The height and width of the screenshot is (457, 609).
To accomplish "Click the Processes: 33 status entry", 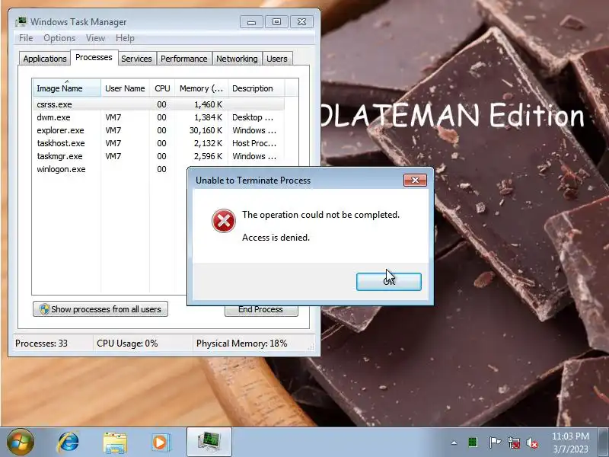I will pyautogui.click(x=42, y=344).
